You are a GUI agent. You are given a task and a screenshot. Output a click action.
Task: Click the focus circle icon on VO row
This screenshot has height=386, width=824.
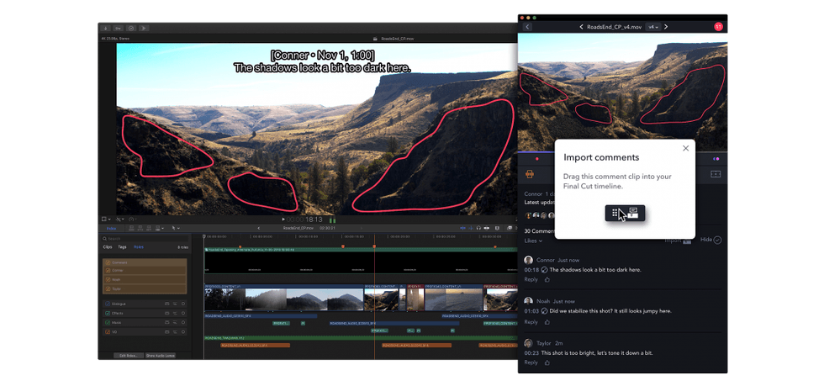183,332
